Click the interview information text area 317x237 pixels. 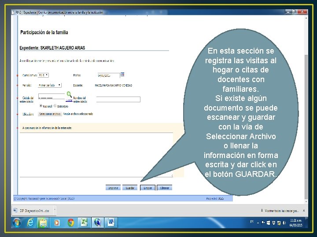coord(96,155)
